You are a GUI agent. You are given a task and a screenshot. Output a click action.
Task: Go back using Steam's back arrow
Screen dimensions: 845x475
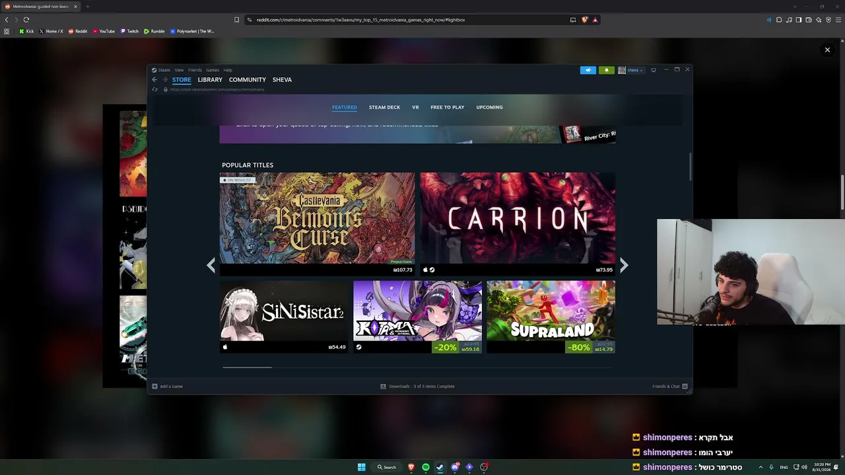tap(154, 80)
